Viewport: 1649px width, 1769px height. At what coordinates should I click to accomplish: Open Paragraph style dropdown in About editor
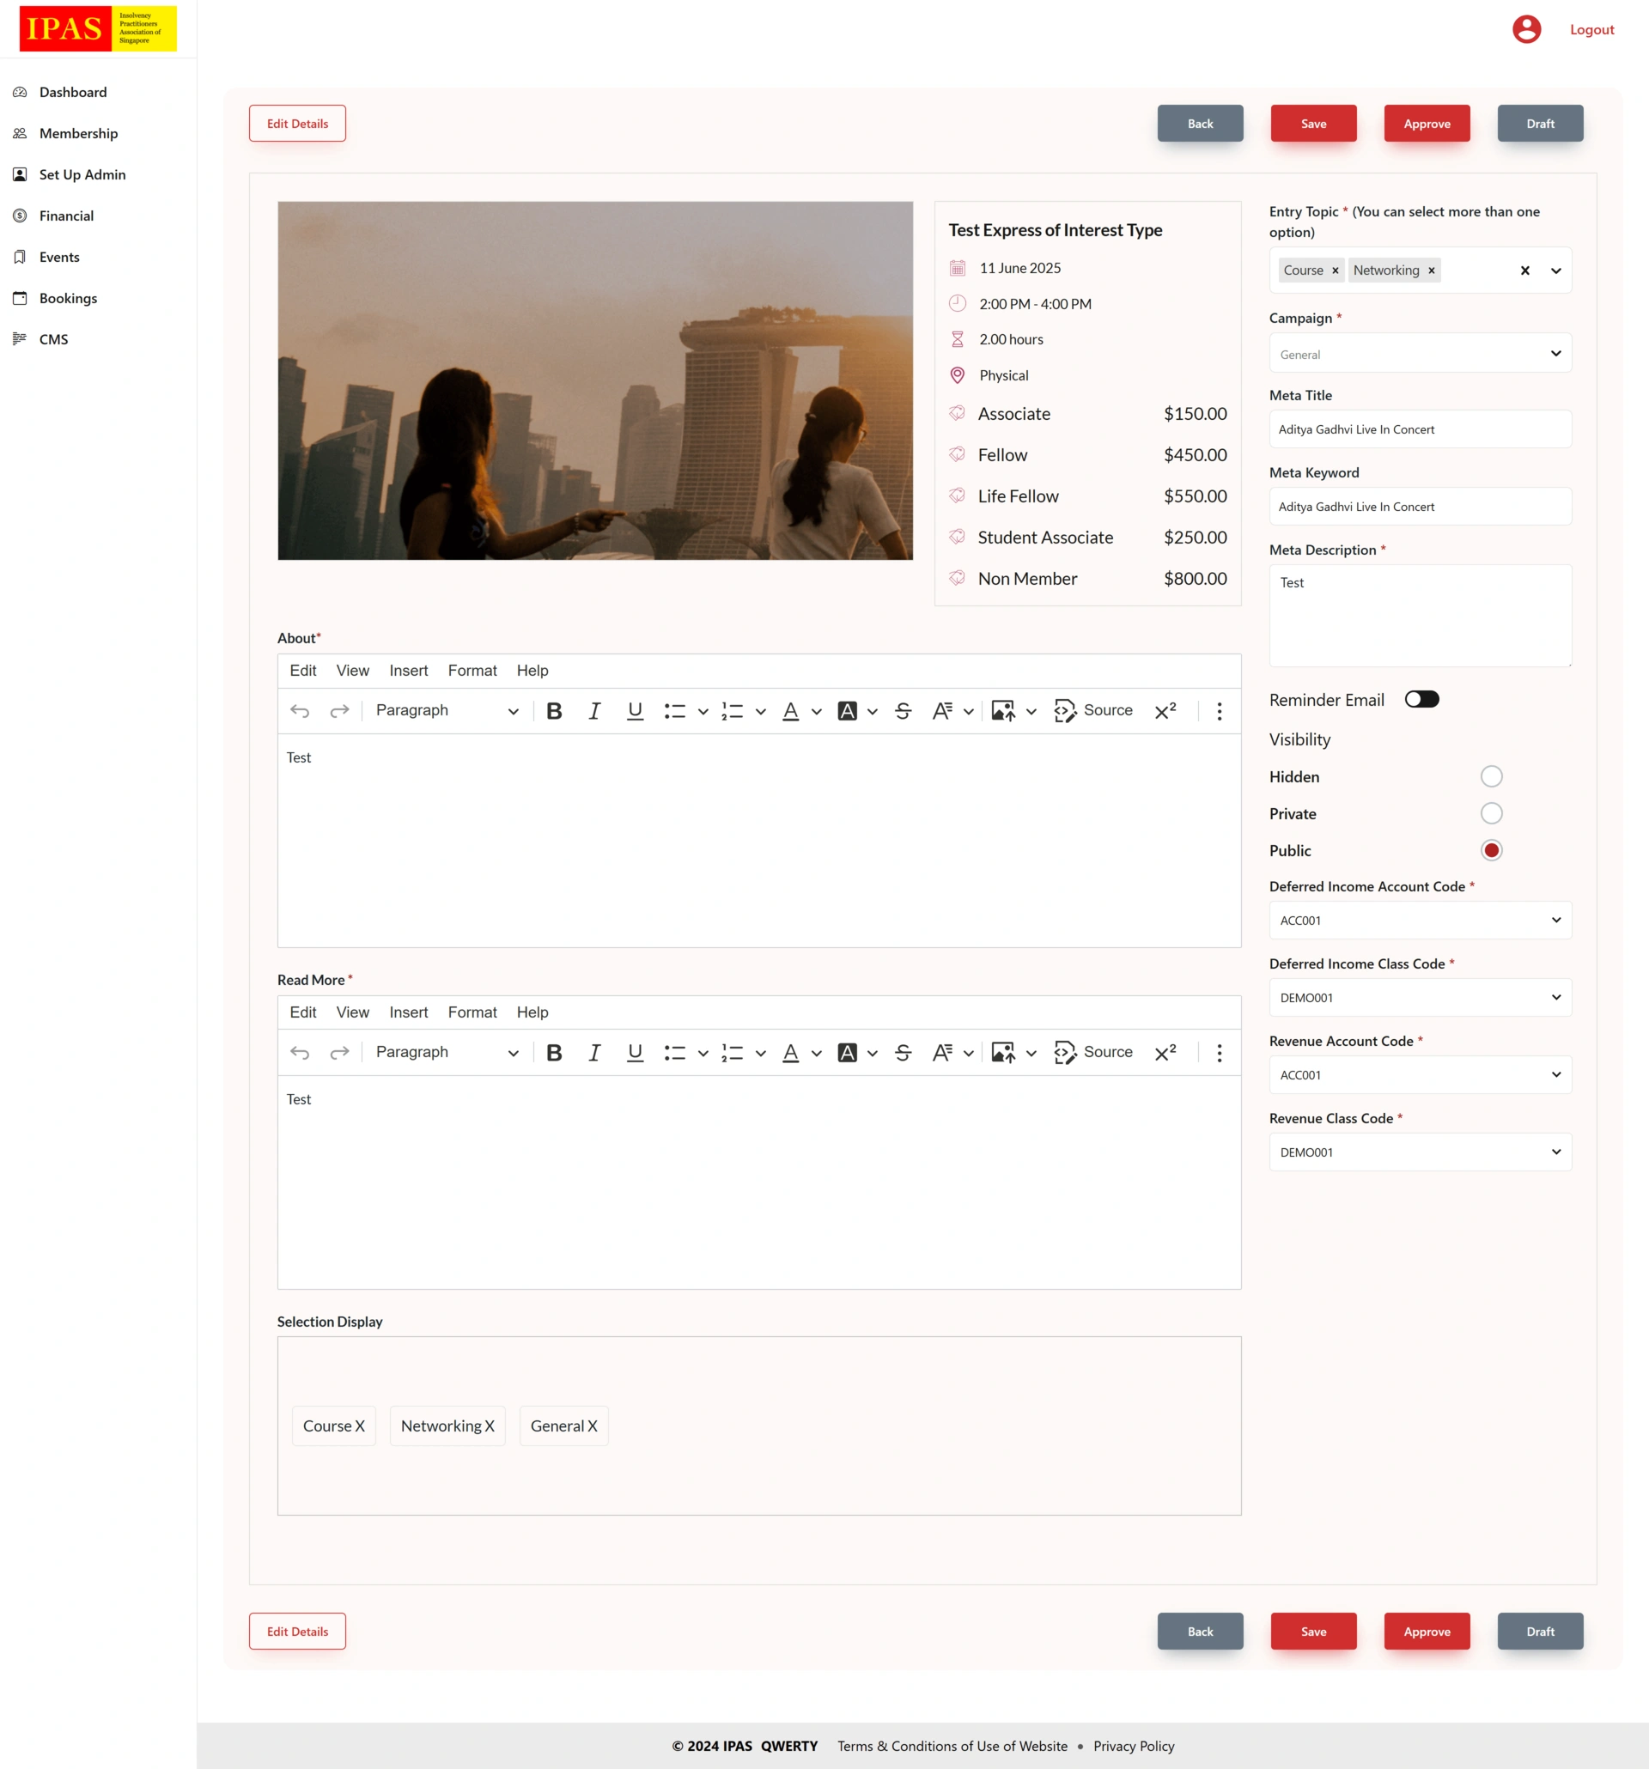pos(446,710)
